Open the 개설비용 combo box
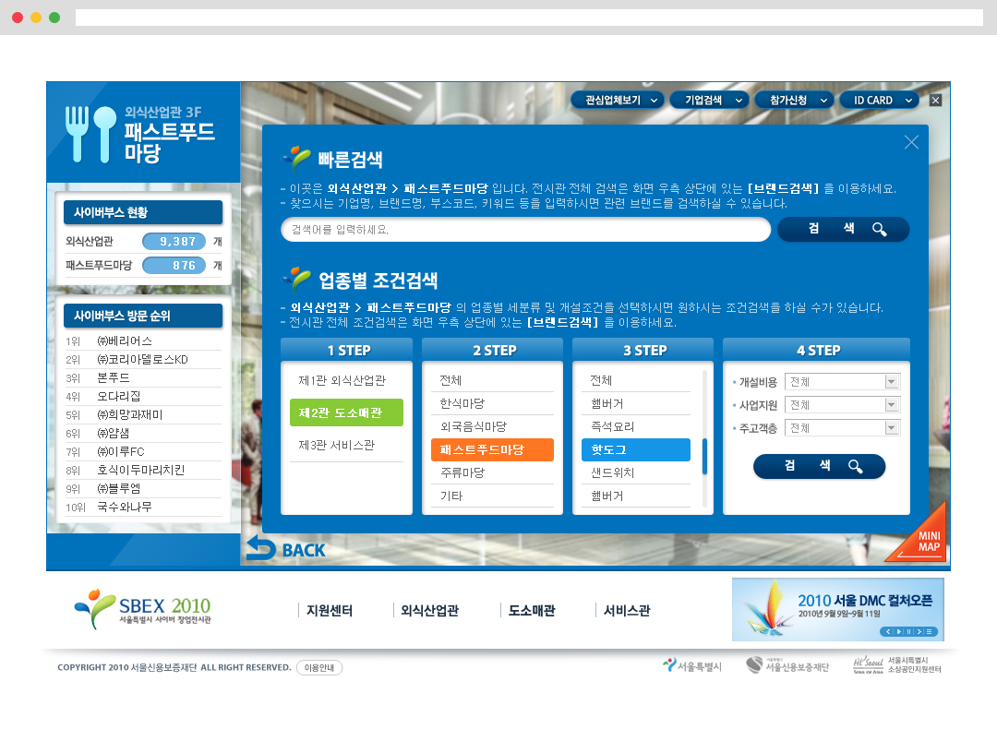 pos(843,381)
